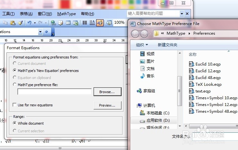Select the 音乐 library
The image size is (238, 150).
(x=147, y=76)
